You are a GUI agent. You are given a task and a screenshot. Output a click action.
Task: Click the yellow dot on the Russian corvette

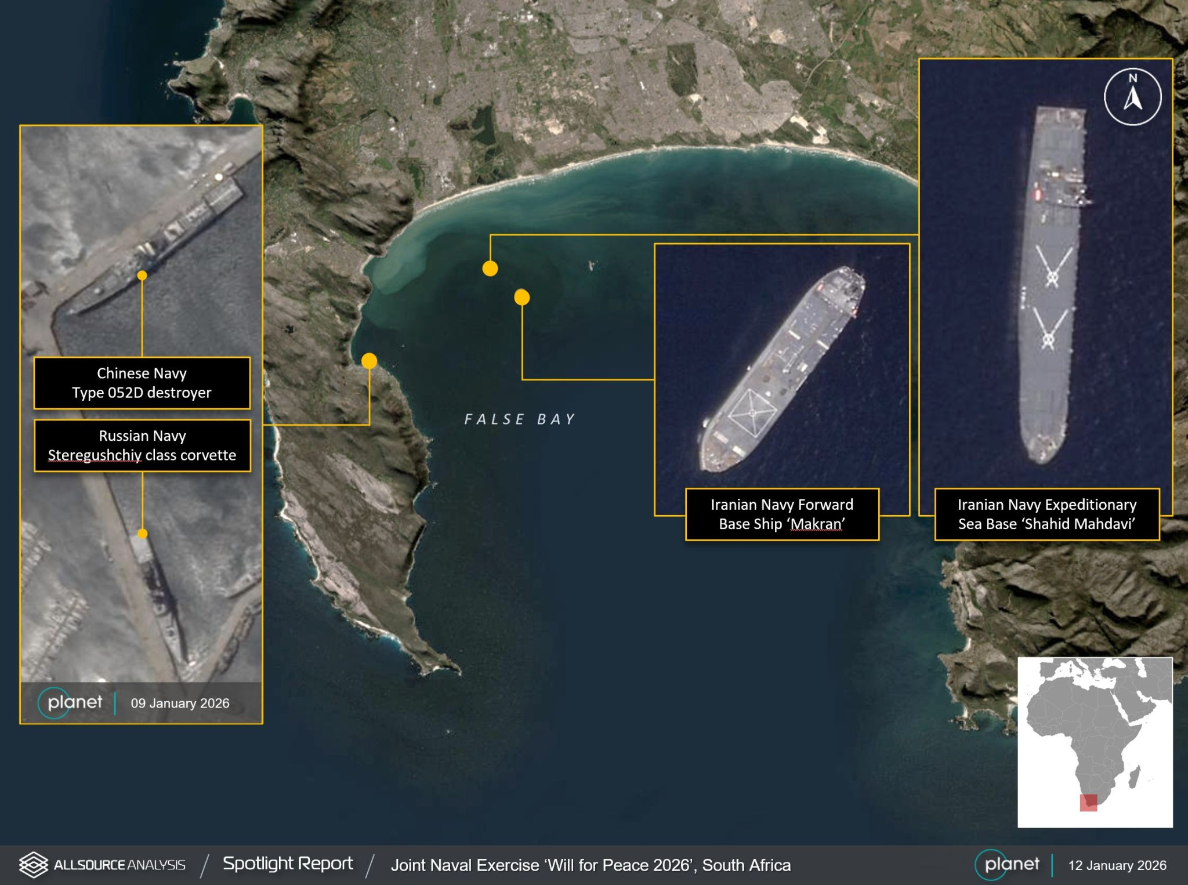click(142, 534)
